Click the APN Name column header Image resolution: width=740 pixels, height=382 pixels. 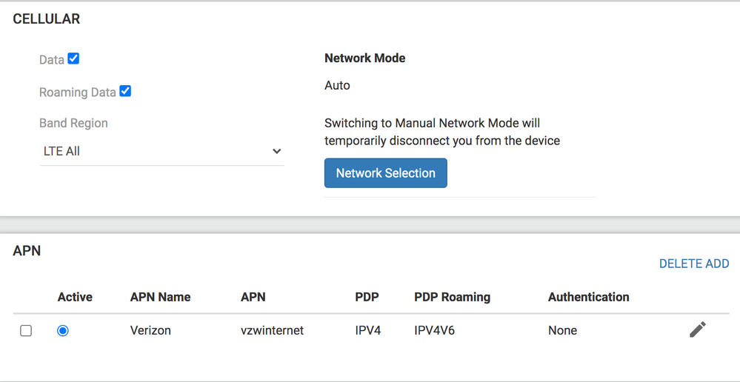160,297
